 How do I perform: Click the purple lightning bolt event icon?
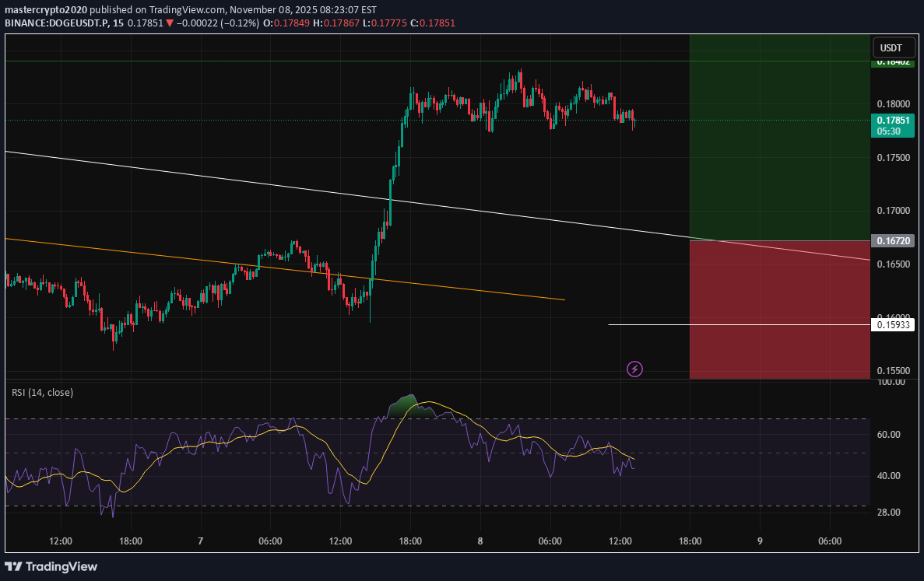[634, 369]
